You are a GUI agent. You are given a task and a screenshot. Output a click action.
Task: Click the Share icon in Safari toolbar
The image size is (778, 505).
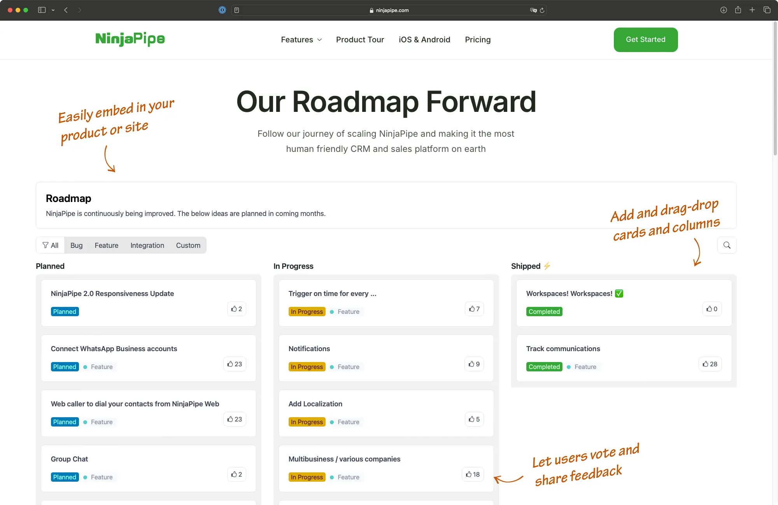738,10
